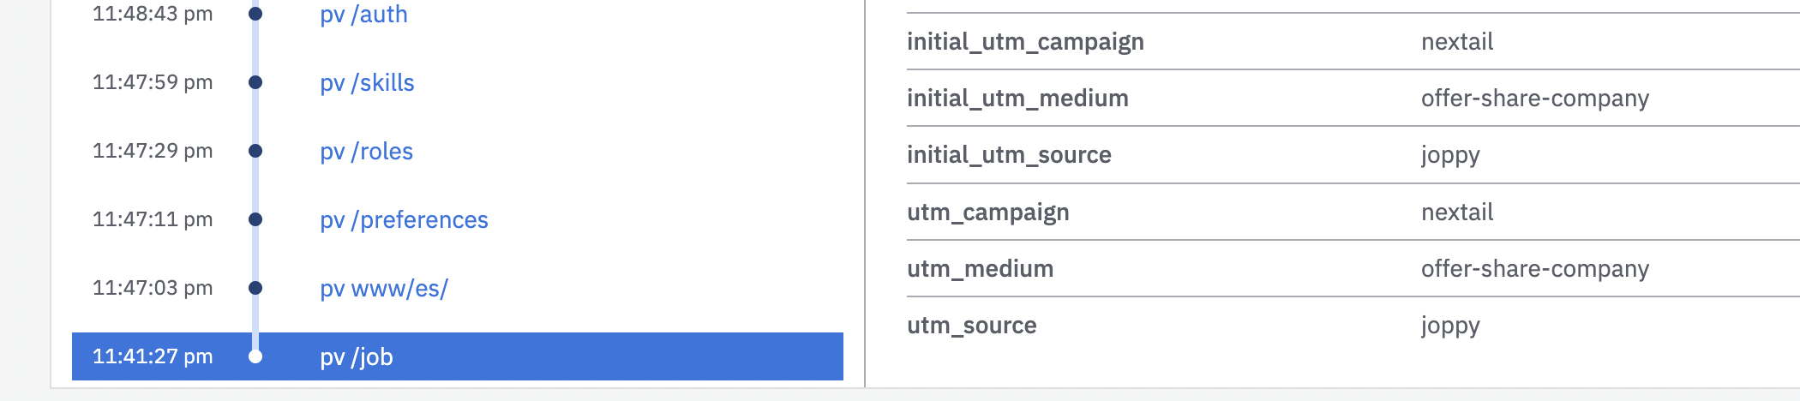Click the white dot at 11:41:27 pm

255,356
